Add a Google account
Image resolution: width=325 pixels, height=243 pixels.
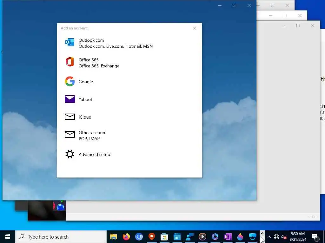coord(129,82)
